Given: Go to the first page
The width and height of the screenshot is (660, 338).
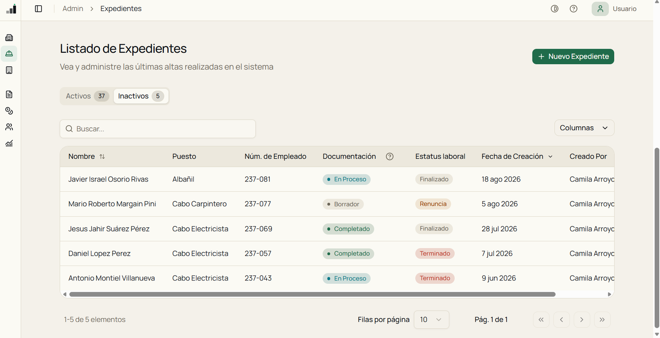Looking at the screenshot, I should point(541,319).
